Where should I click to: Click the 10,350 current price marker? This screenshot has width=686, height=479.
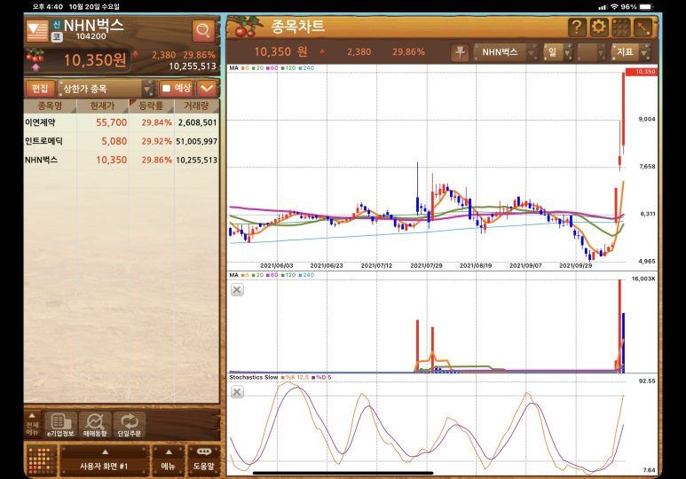coord(641,72)
